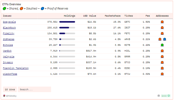Sort by the Holdings column header
The width and height of the screenshot is (174, 100).
[x=69, y=16]
